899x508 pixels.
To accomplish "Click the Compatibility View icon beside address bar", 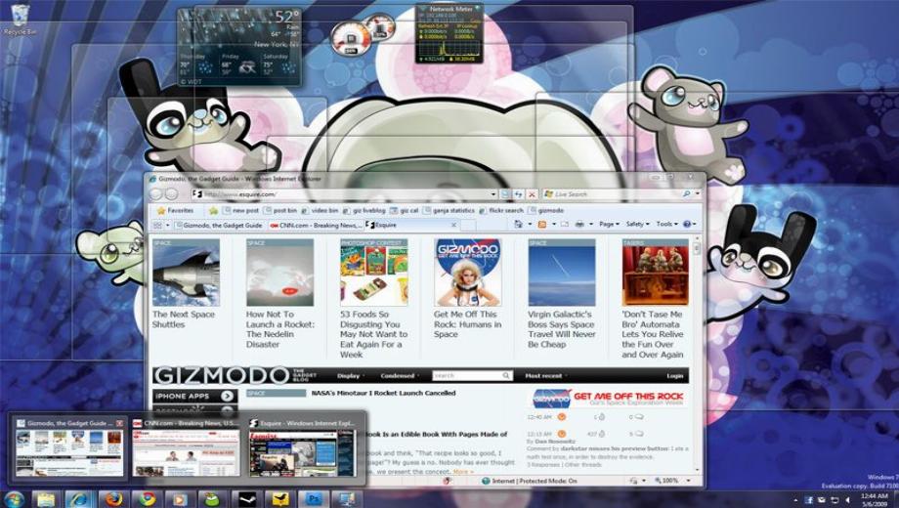I will click(505, 194).
